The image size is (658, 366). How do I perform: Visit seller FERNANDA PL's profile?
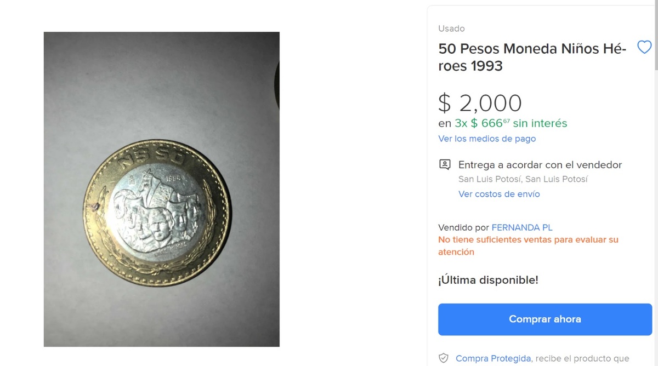pyautogui.click(x=522, y=227)
